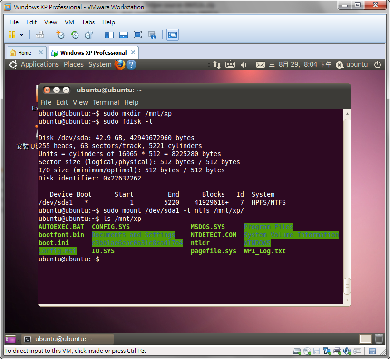Open terminal File menu
This screenshot has width=390, height=359.
tap(46, 102)
